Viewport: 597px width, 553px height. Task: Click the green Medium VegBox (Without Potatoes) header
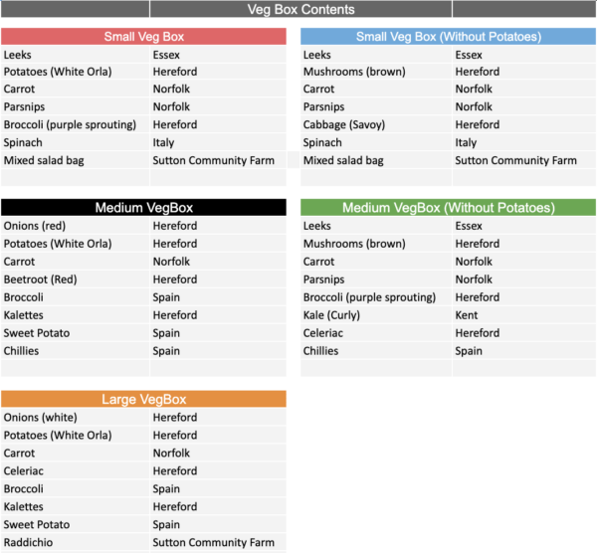(x=448, y=208)
